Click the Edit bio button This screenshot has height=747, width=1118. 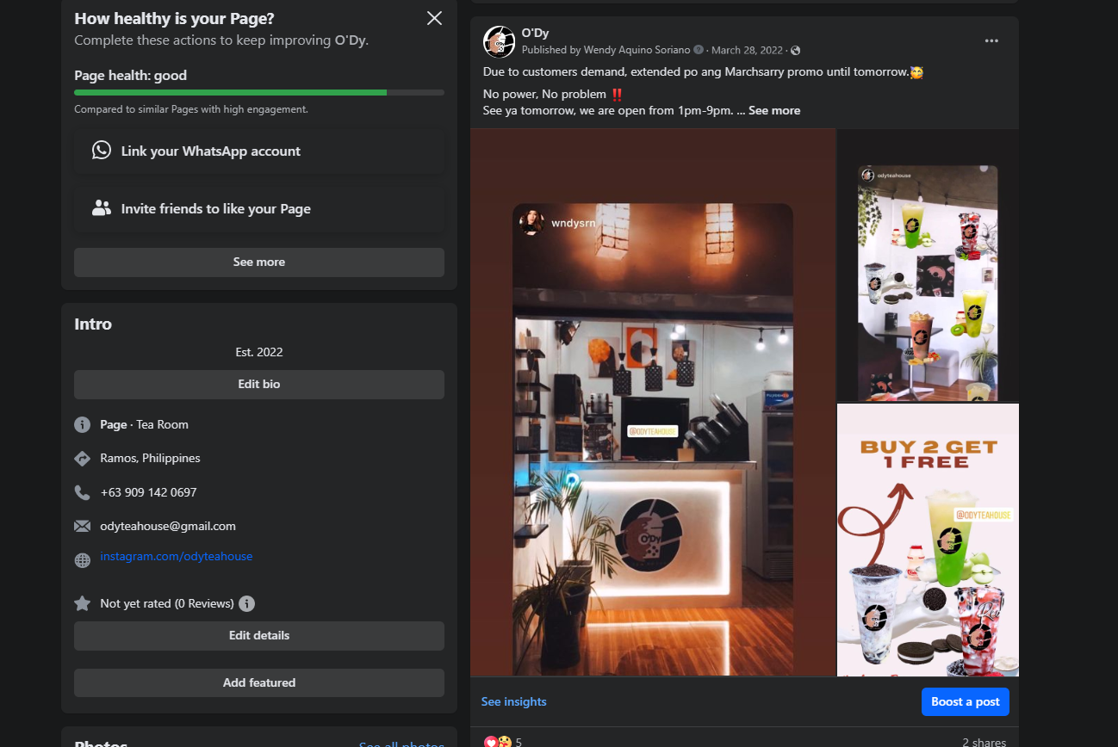click(x=259, y=385)
